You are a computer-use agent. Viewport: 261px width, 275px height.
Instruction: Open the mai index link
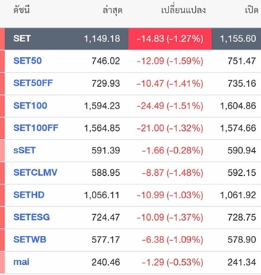[22, 262]
